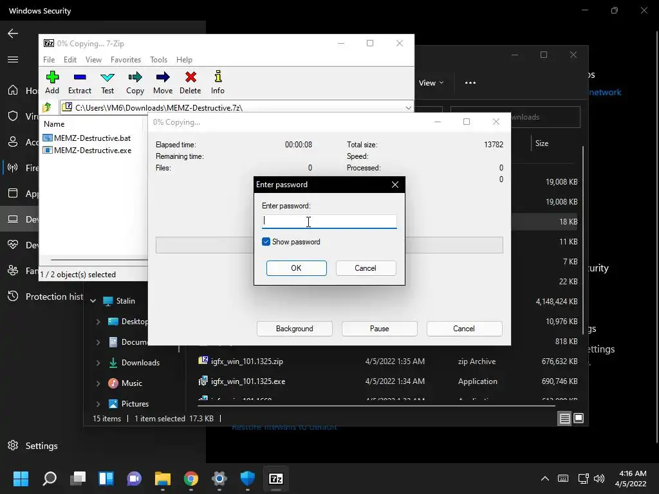Open taskbar Search magnifier
The height and width of the screenshot is (494, 659).
[50, 479]
